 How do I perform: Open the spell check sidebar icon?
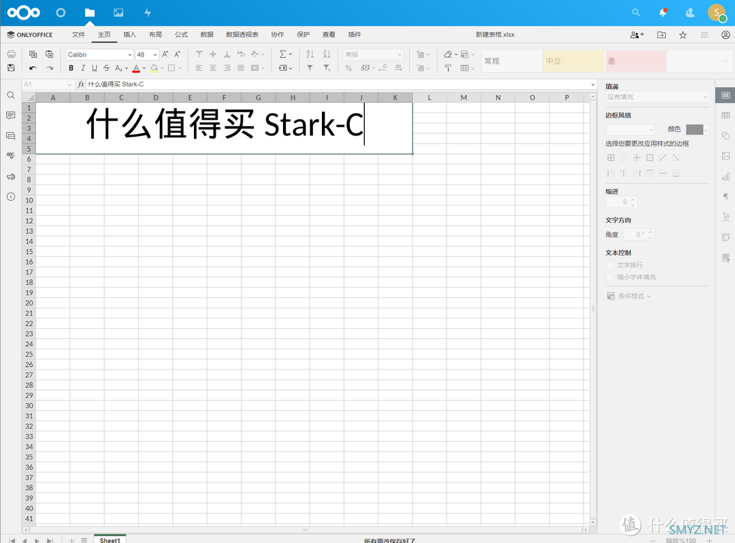click(x=11, y=156)
